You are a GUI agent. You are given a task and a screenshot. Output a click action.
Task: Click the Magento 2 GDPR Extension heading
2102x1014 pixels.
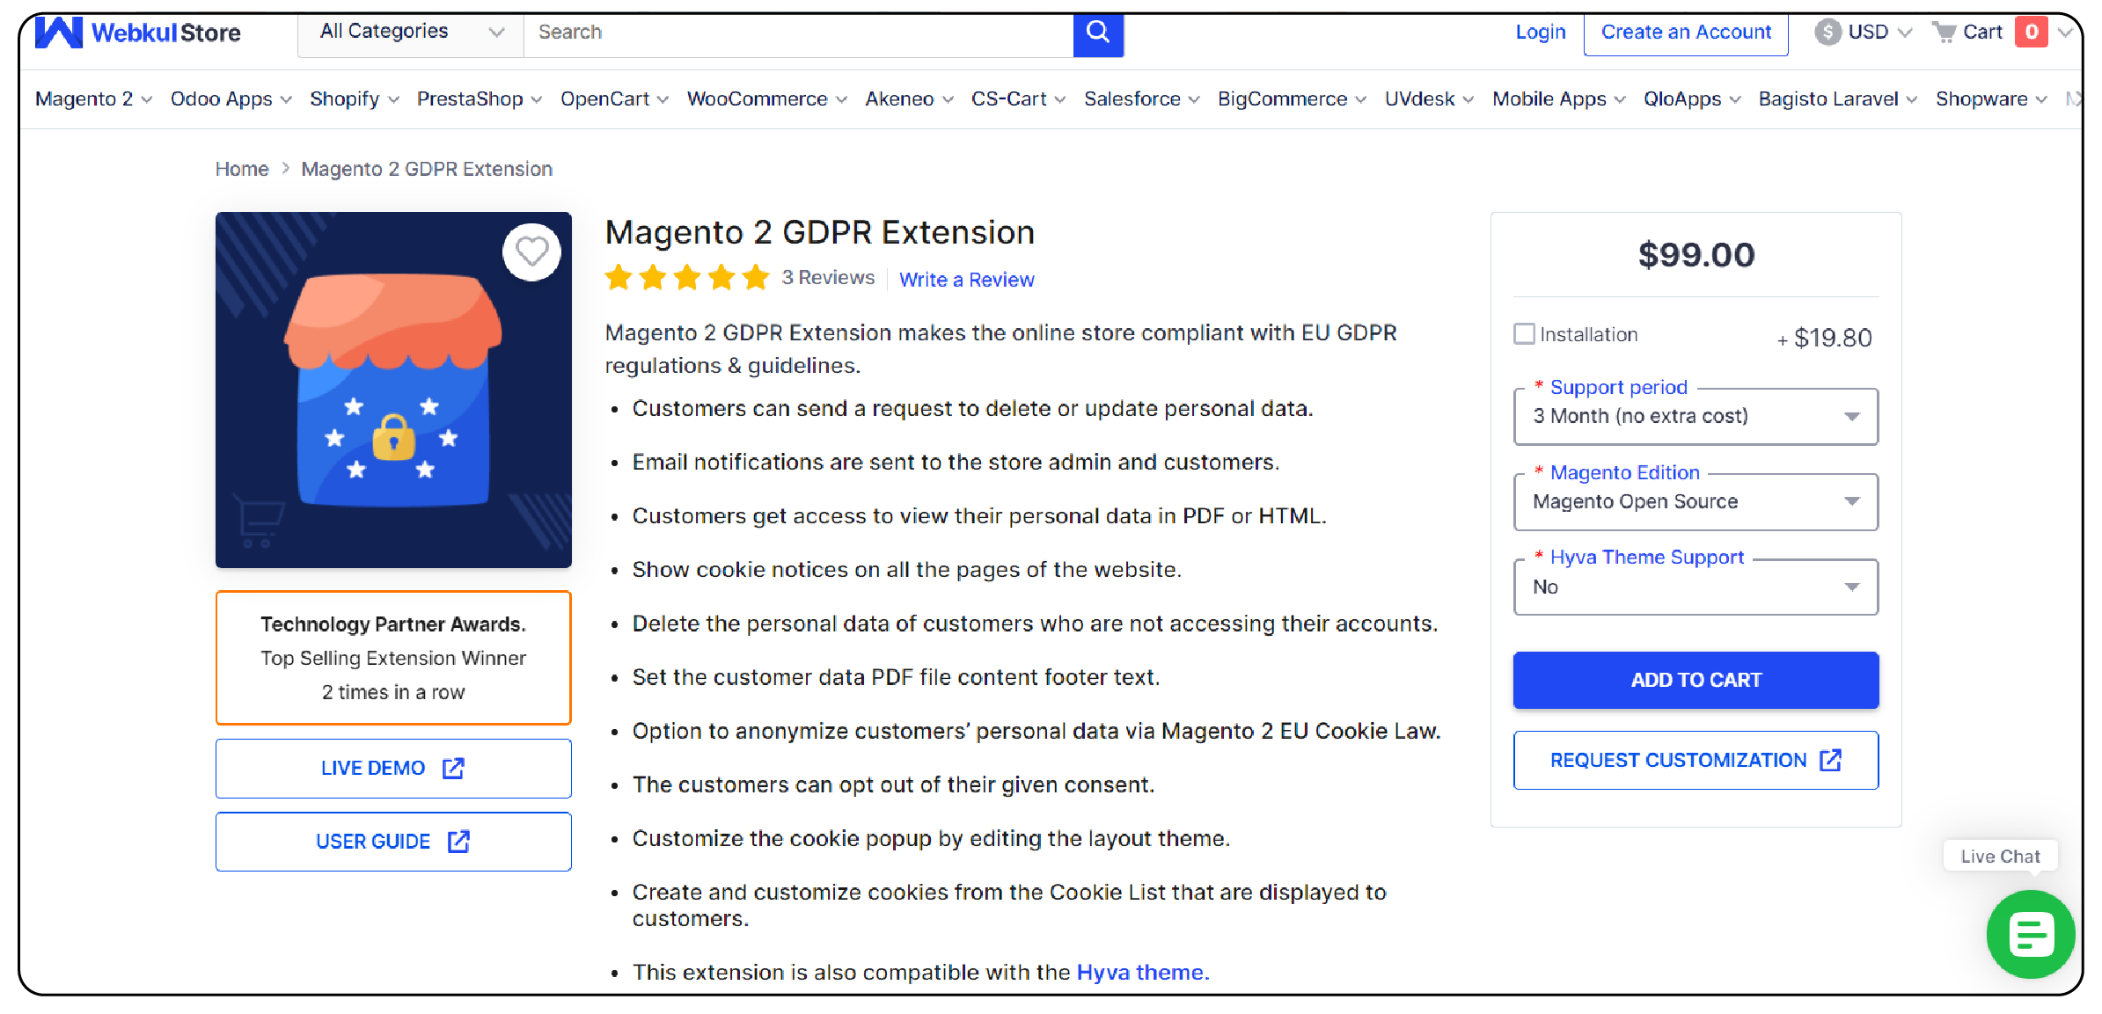819,232
